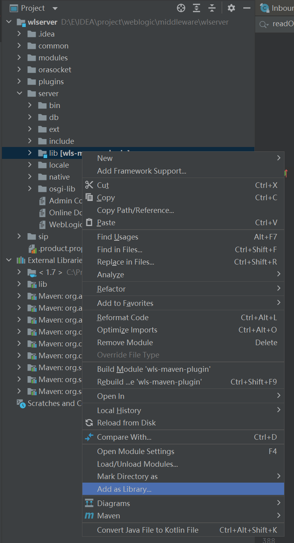
Task: Collapse the External Libraries node
Action: tap(9, 260)
